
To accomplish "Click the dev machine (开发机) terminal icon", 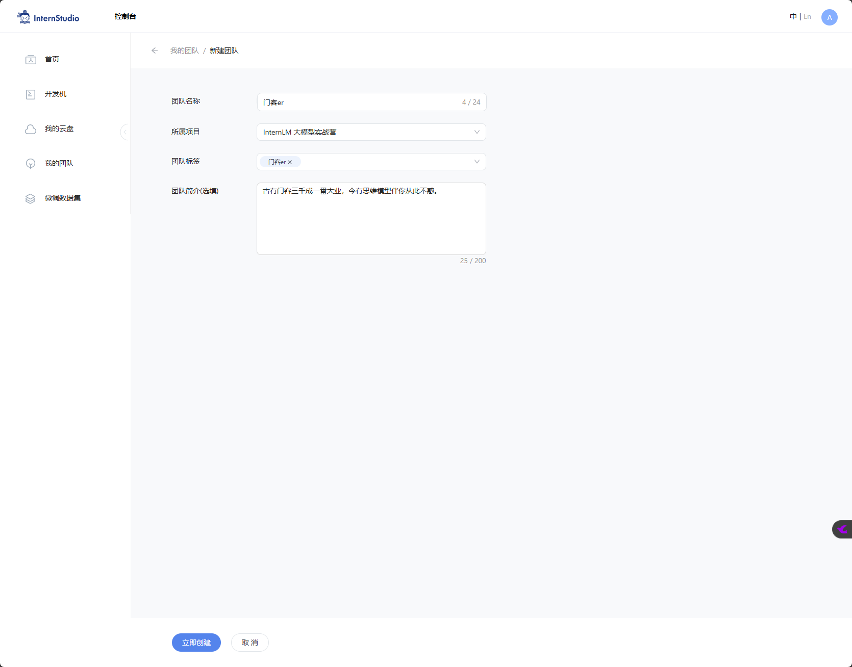I will tap(31, 94).
